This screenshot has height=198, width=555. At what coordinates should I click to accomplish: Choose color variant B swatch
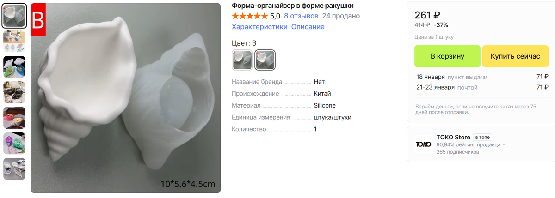tap(265, 60)
